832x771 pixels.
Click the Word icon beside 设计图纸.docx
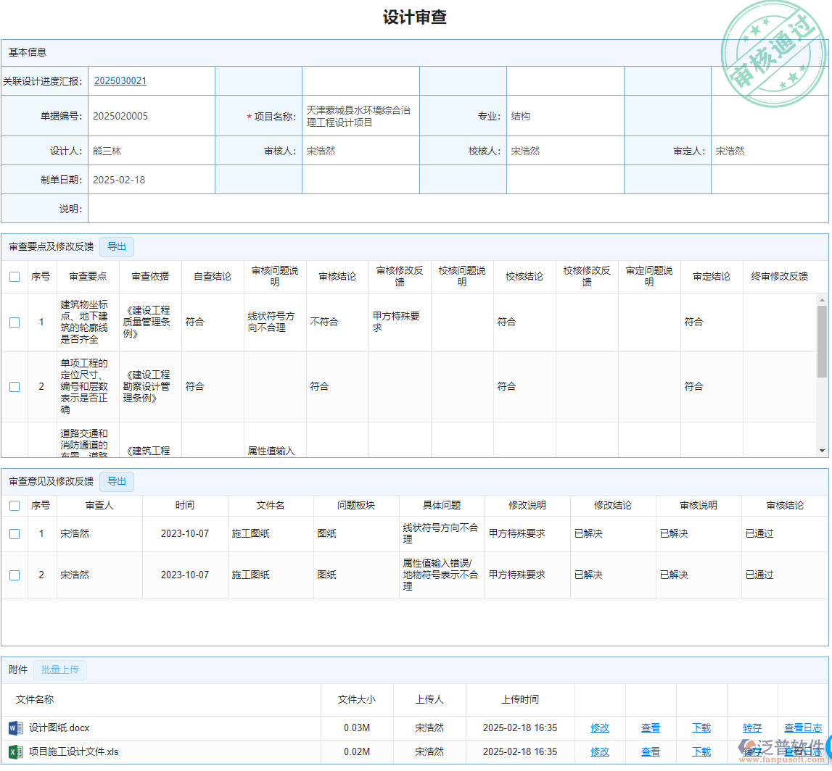point(15,728)
